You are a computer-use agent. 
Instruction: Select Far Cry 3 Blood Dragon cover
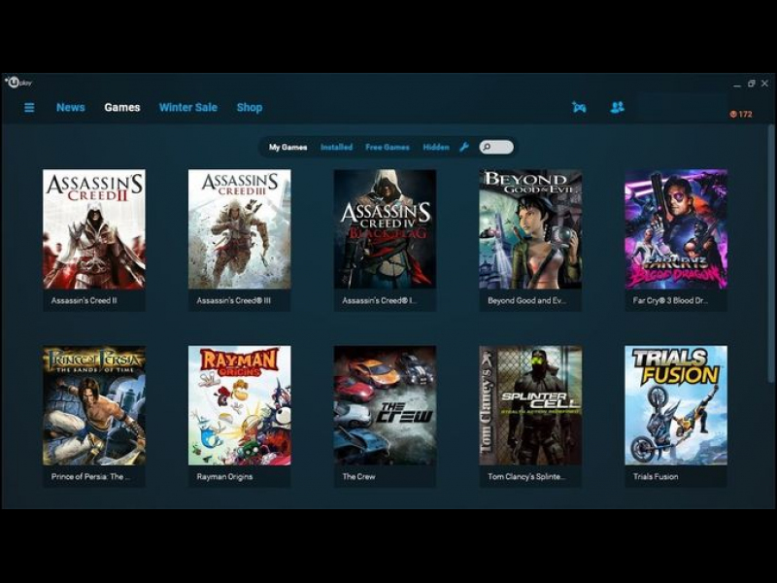click(x=675, y=229)
